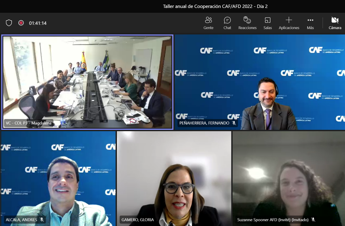Click the PEÑAHERRERA, FERNANDO name label
The image size is (345, 226).
click(x=204, y=123)
